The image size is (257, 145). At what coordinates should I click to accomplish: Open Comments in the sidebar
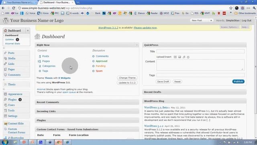coord(14,75)
